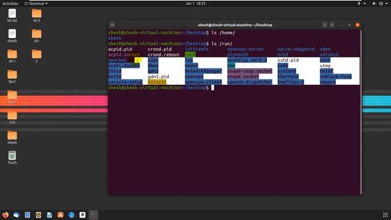The height and width of the screenshot is (220, 391).
Task: Open the power icon in the top bar
Action: coord(381,4)
